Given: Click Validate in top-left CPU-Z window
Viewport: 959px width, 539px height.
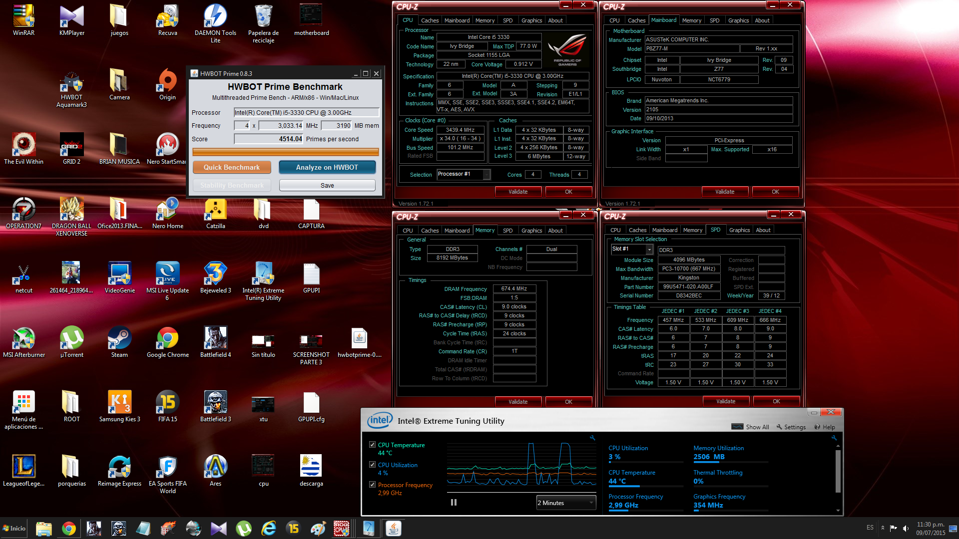Looking at the screenshot, I should tap(518, 192).
